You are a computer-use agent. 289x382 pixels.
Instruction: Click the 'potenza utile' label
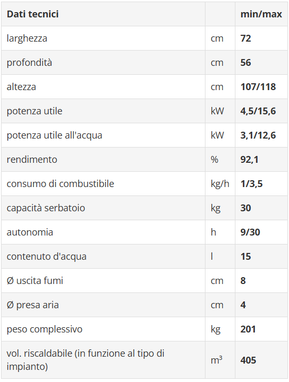click(35, 111)
